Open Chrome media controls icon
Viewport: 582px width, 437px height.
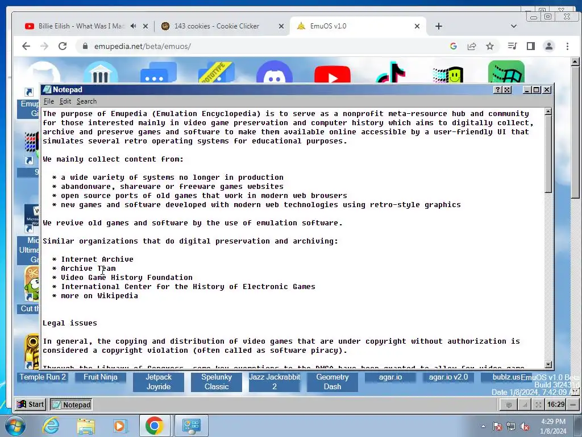coord(512,46)
